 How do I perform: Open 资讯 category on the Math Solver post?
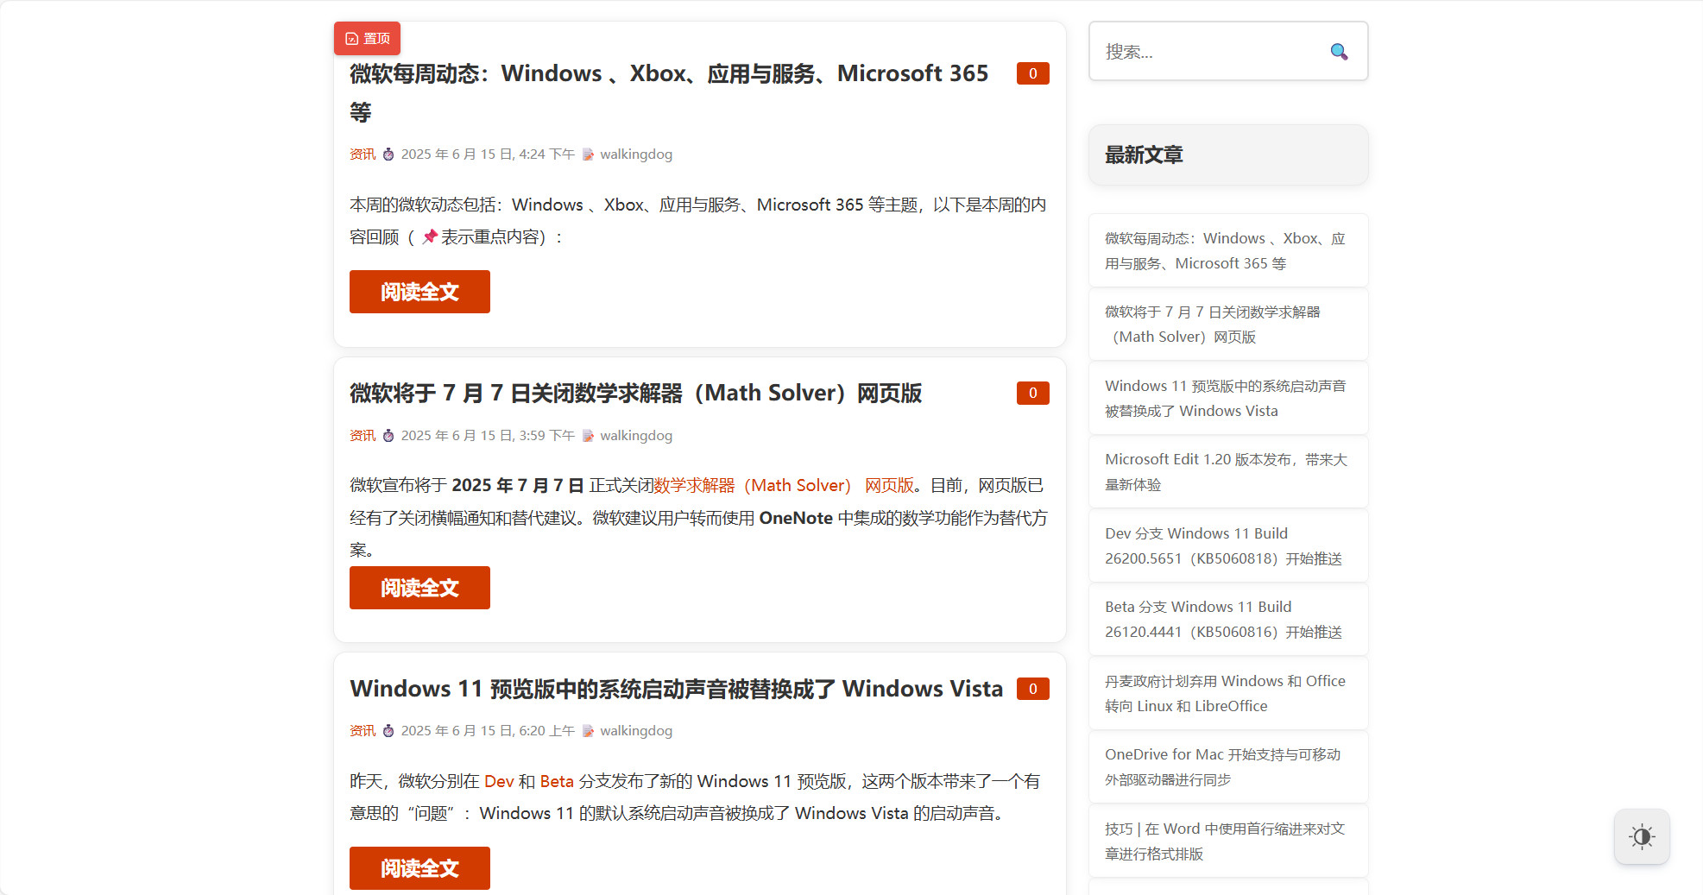363,436
